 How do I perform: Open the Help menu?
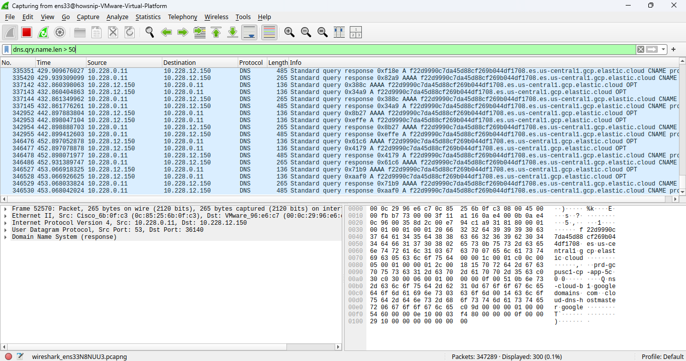click(264, 17)
